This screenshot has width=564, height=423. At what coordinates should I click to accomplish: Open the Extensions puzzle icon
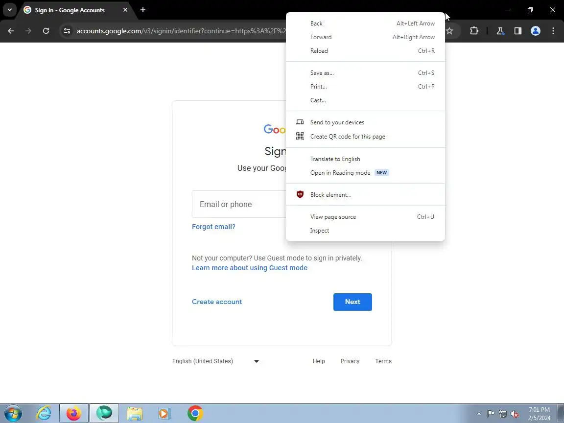474,31
